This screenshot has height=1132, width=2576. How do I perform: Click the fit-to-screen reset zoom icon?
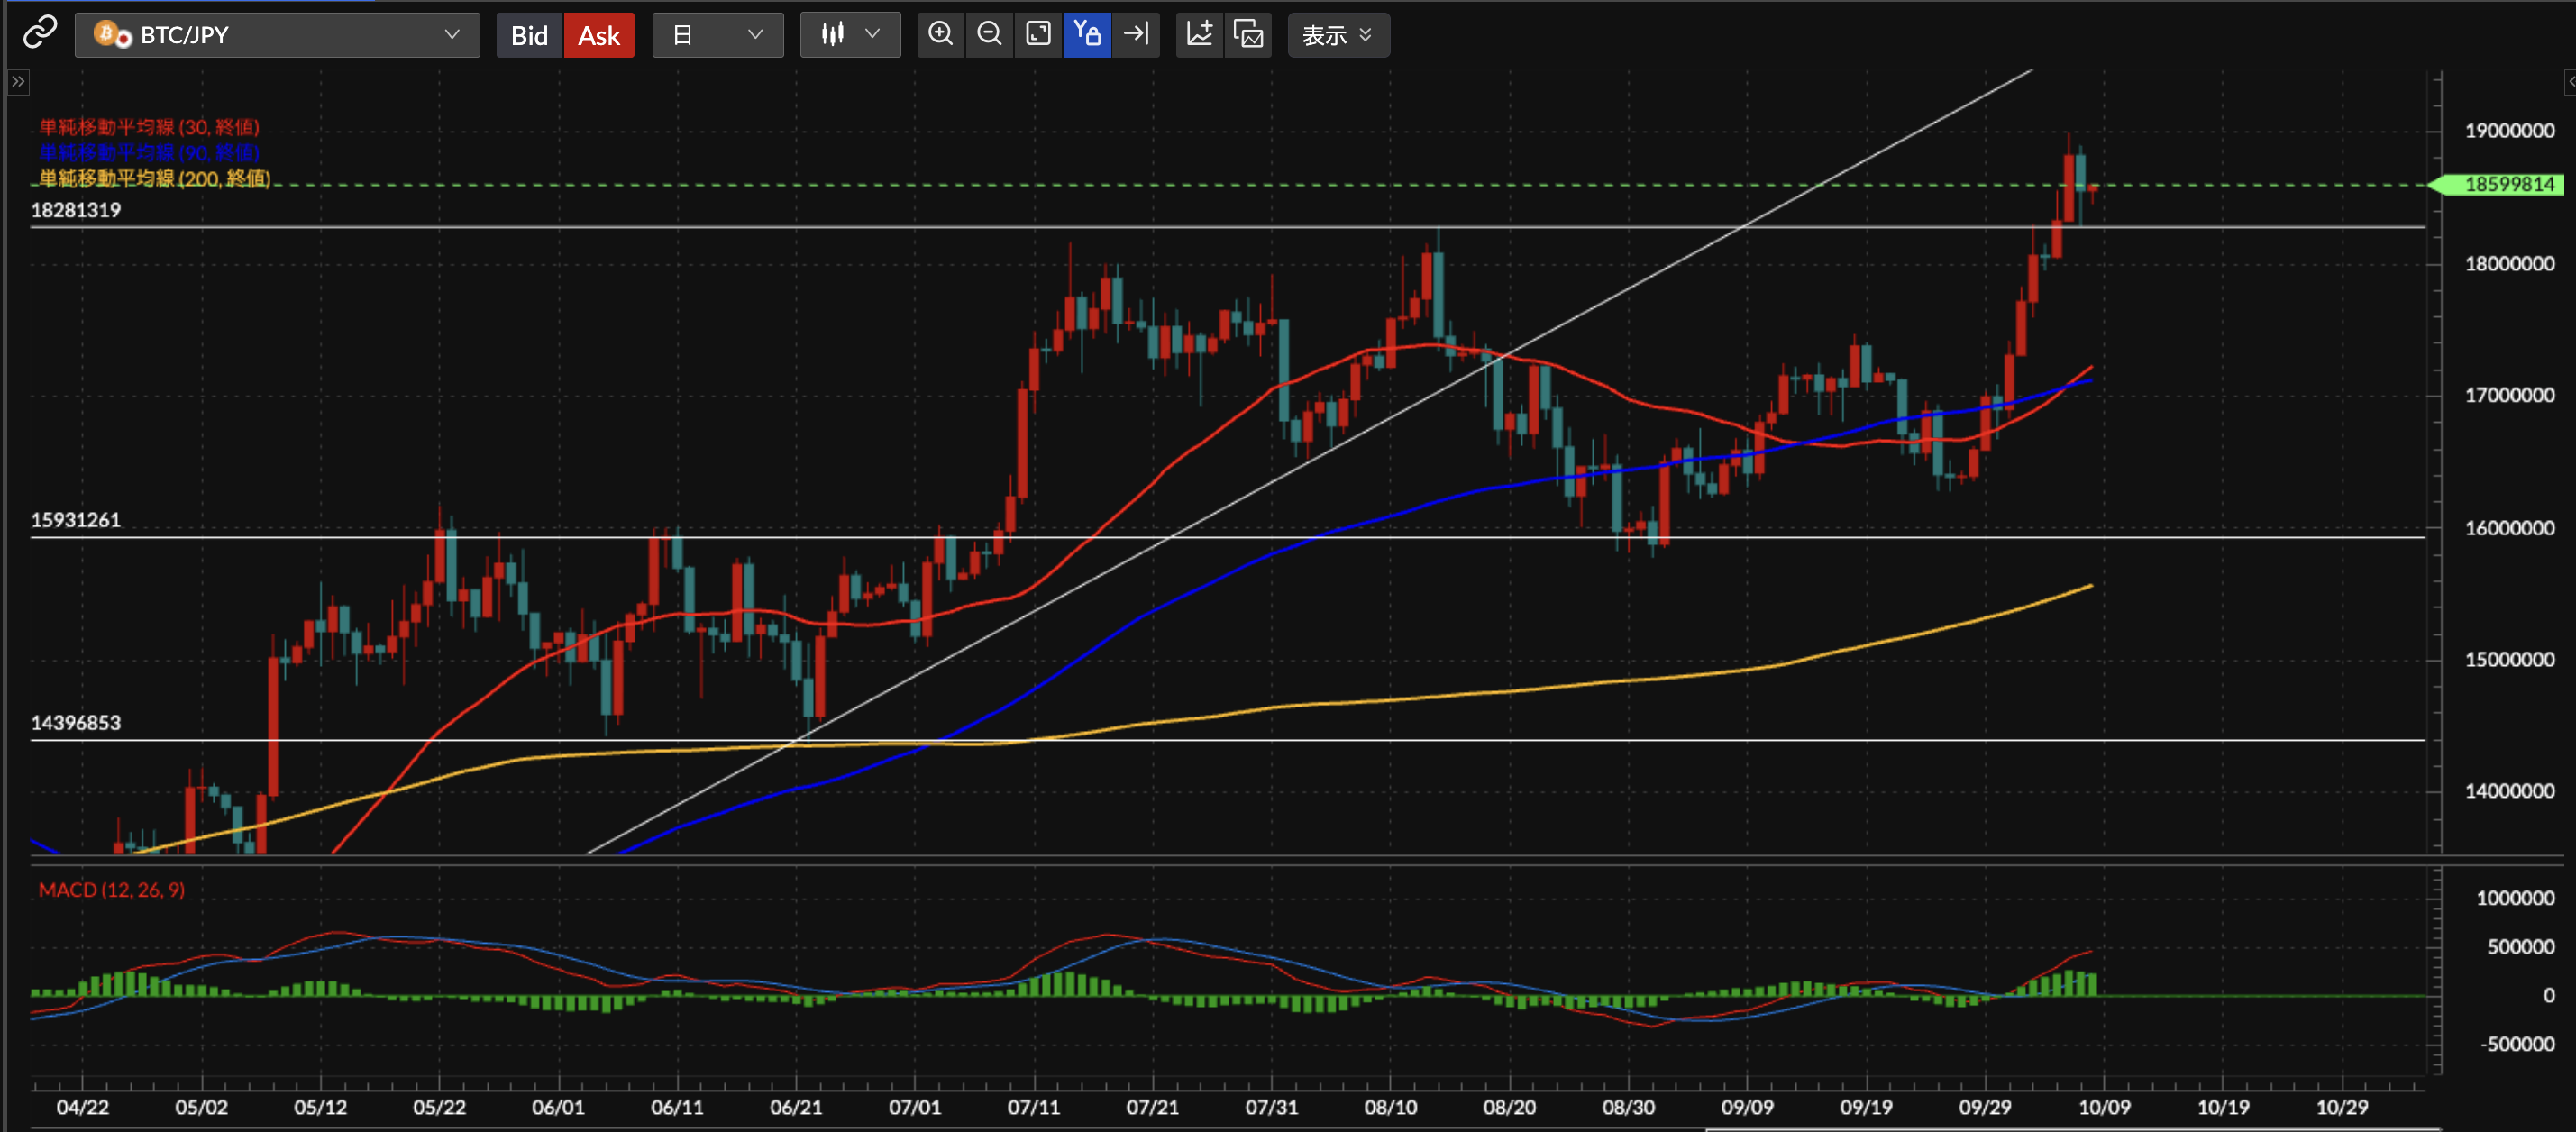tap(1038, 35)
